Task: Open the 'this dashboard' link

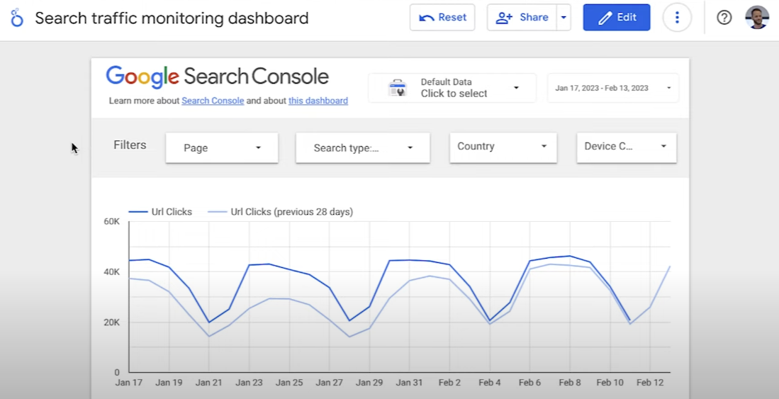Action: 318,101
